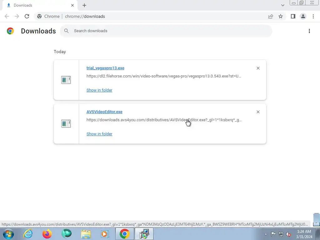This screenshot has height=240, width=320.
Task: Launch Internet Explorer from taskbar
Action: pos(28,234)
